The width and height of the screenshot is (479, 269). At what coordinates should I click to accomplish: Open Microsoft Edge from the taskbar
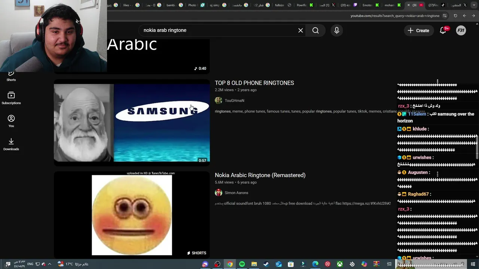click(x=315, y=264)
